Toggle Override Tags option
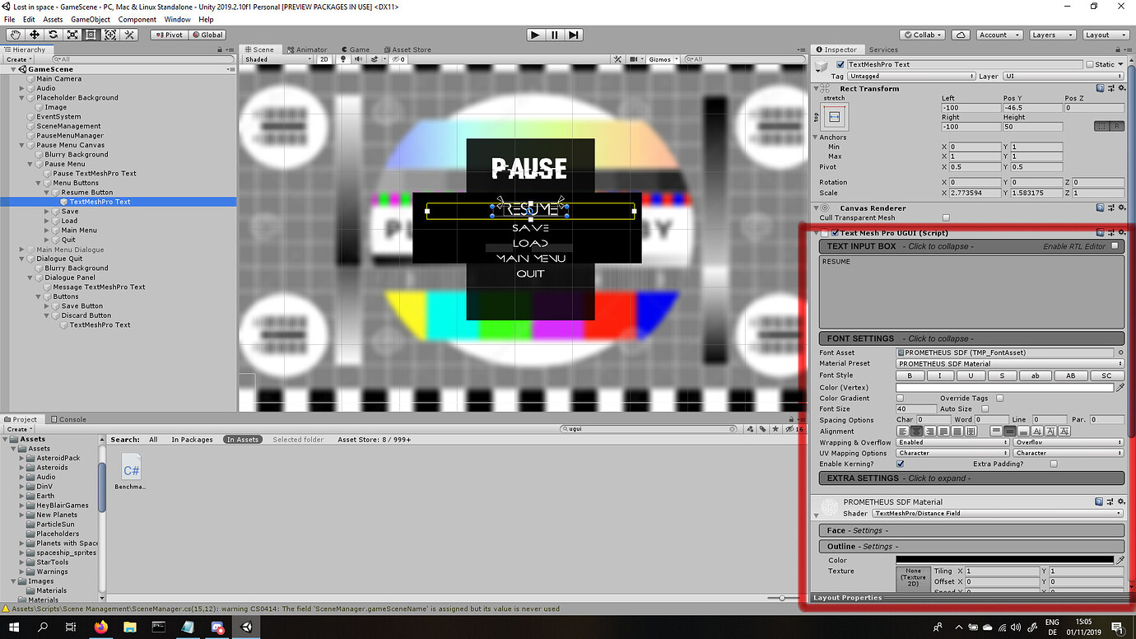Screen dimensions: 1136x639 tap(999, 398)
